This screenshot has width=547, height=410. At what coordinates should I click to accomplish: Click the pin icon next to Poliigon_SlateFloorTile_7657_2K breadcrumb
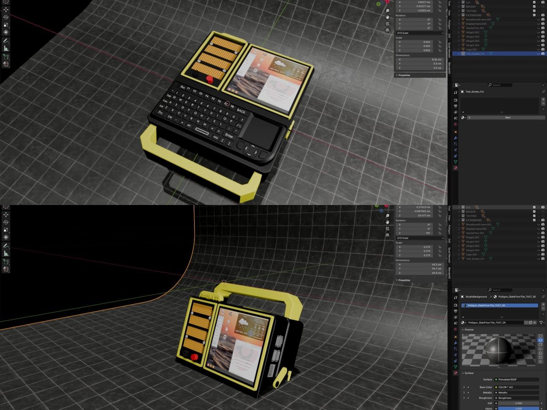[x=543, y=296]
